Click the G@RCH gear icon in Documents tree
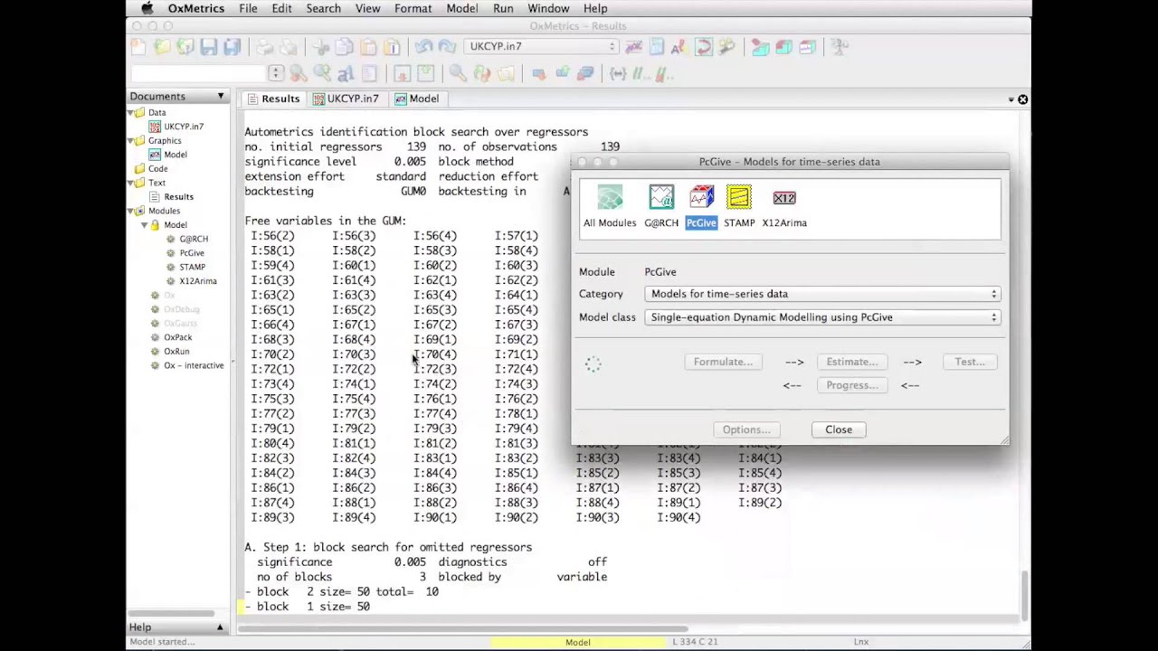The height and width of the screenshot is (651, 1158). pyautogui.click(x=170, y=239)
